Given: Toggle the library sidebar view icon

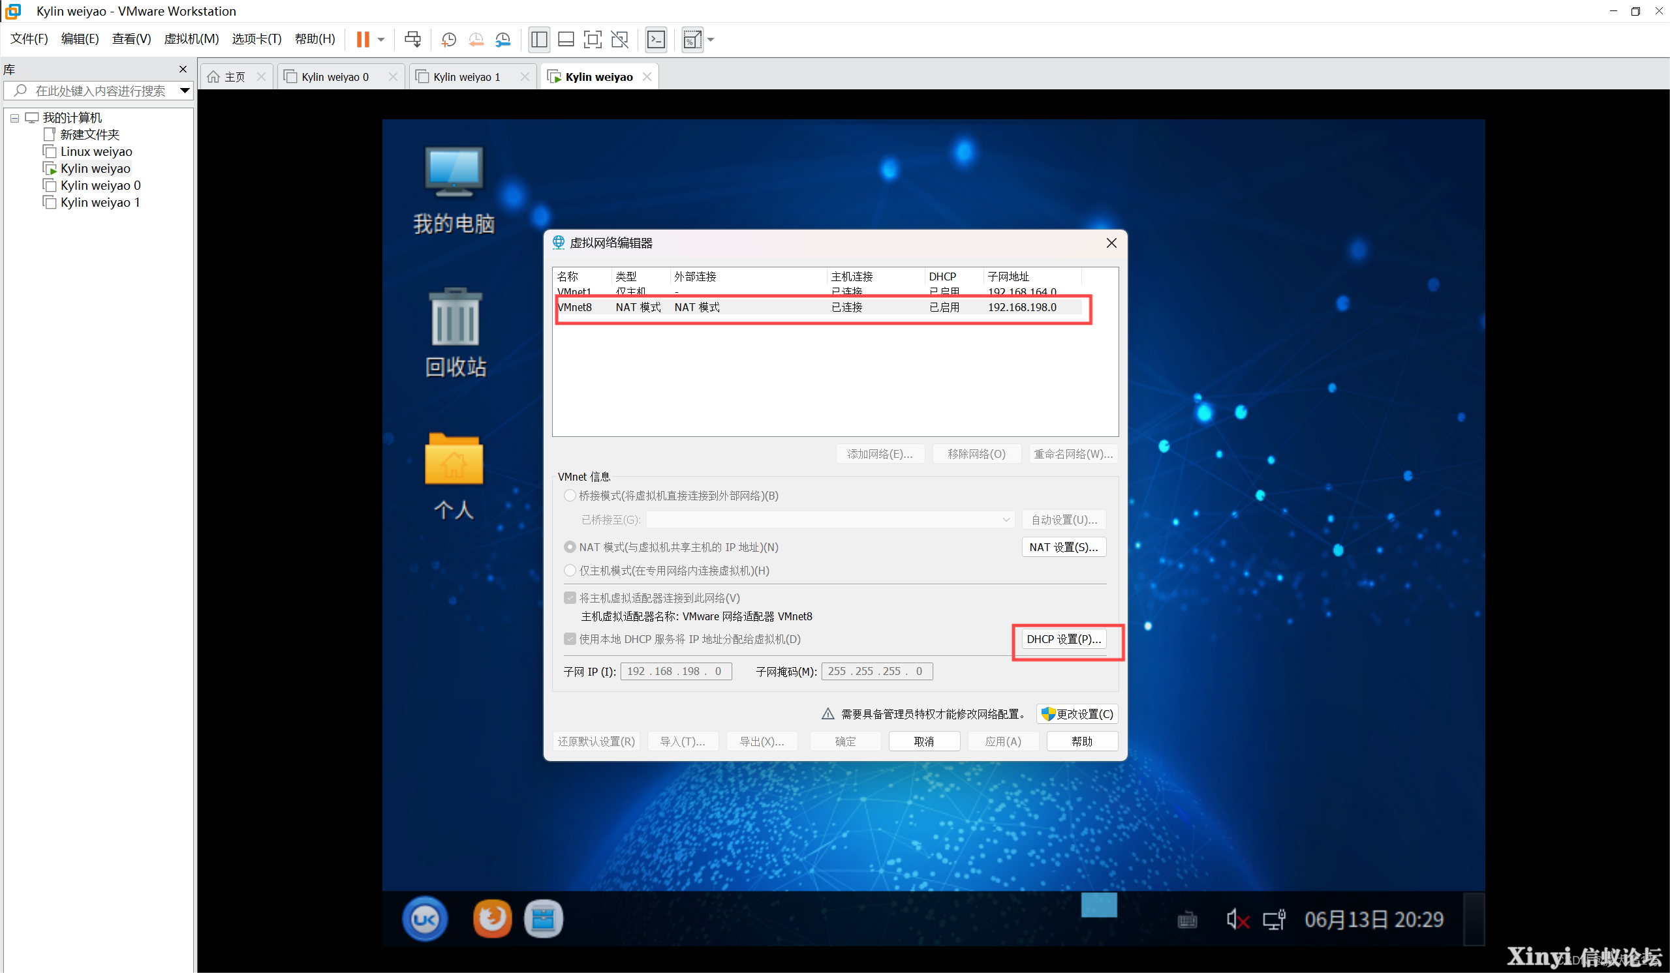Looking at the screenshot, I should (x=539, y=40).
